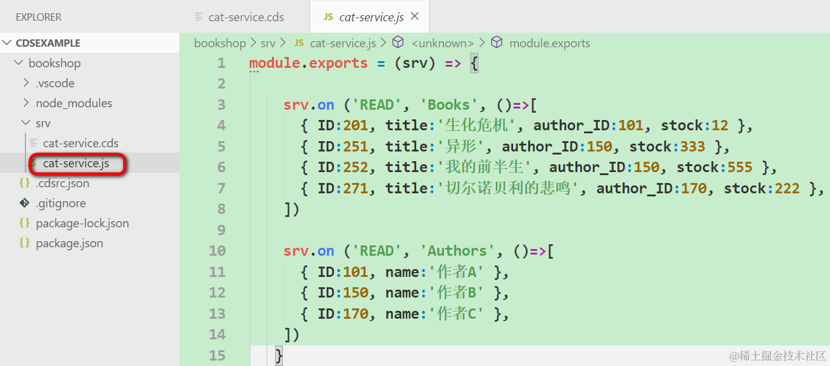
Task: Select the <unknown> breadcrumb symbol
Action: coord(442,43)
